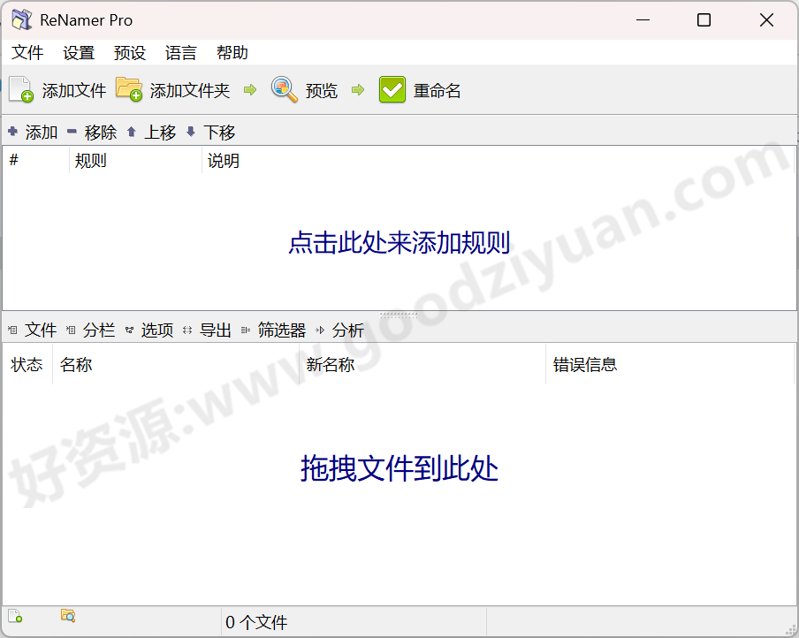The image size is (799, 638).
Task: Click the 名称 column header
Action: (x=76, y=364)
